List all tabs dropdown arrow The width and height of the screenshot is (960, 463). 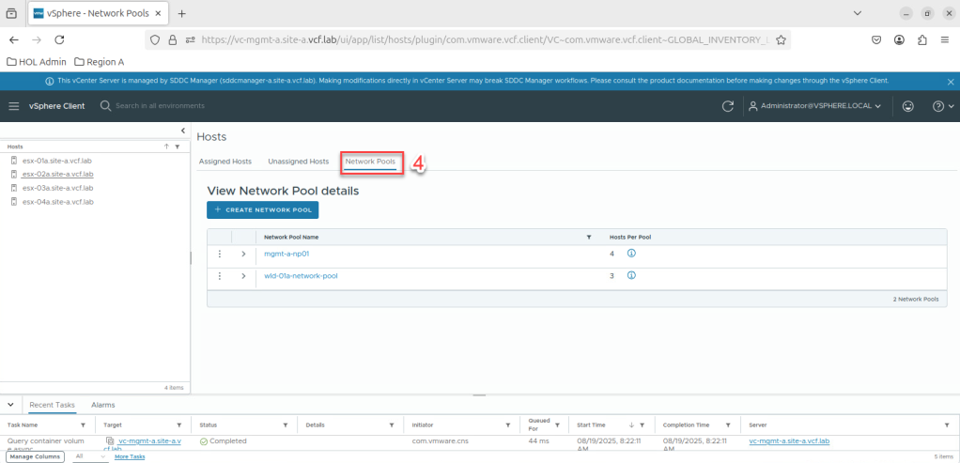point(857,13)
